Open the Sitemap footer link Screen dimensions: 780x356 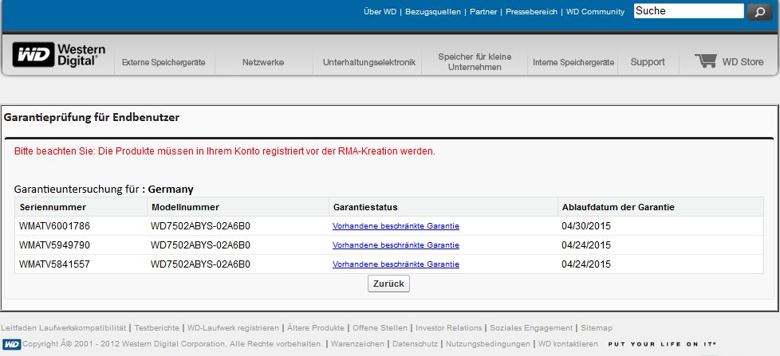click(597, 328)
